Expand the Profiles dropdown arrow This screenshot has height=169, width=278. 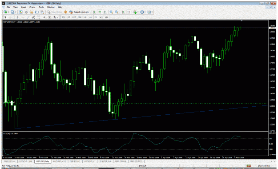(16, 12)
